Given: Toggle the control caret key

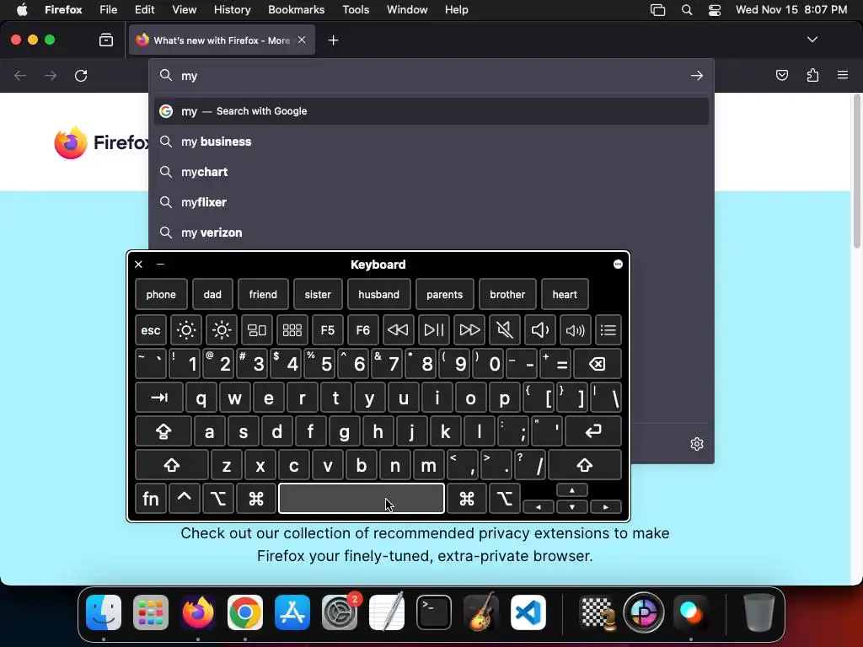Looking at the screenshot, I should coord(185,499).
